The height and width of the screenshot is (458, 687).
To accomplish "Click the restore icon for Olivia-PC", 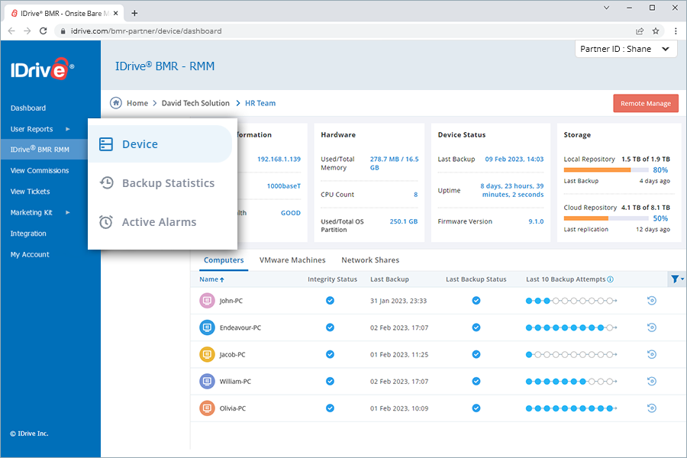I will pos(652,408).
